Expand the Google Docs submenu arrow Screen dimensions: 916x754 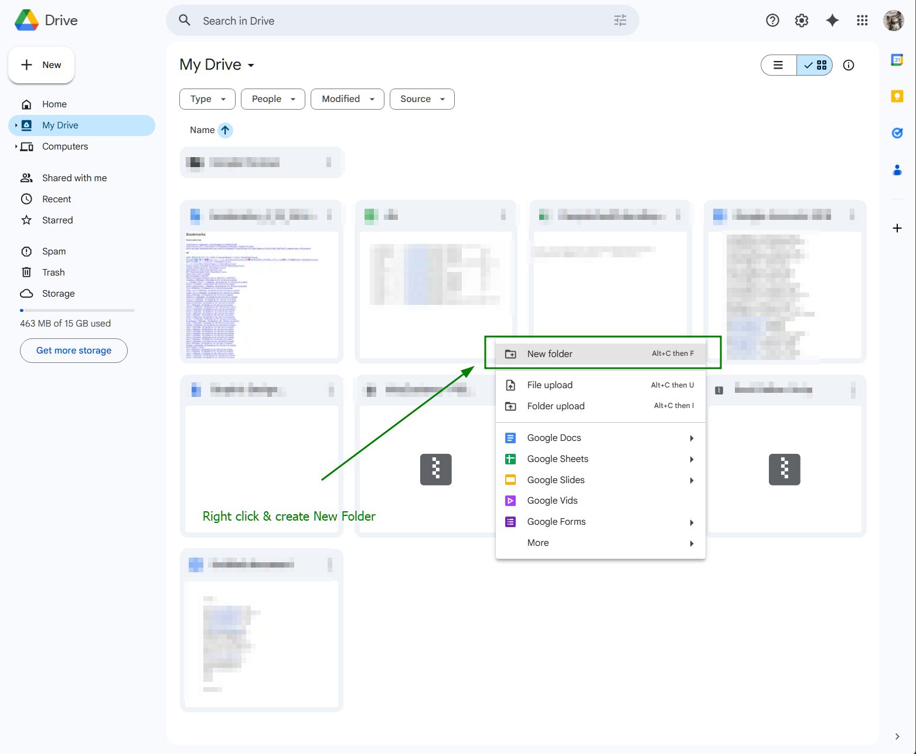pyautogui.click(x=692, y=439)
